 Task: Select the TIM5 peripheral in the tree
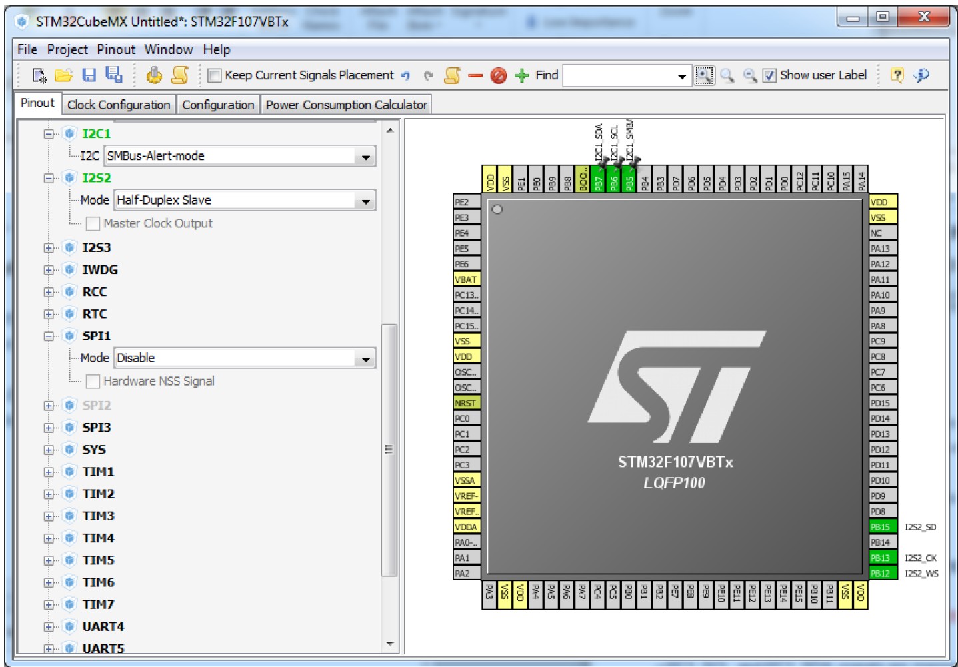tap(98, 560)
